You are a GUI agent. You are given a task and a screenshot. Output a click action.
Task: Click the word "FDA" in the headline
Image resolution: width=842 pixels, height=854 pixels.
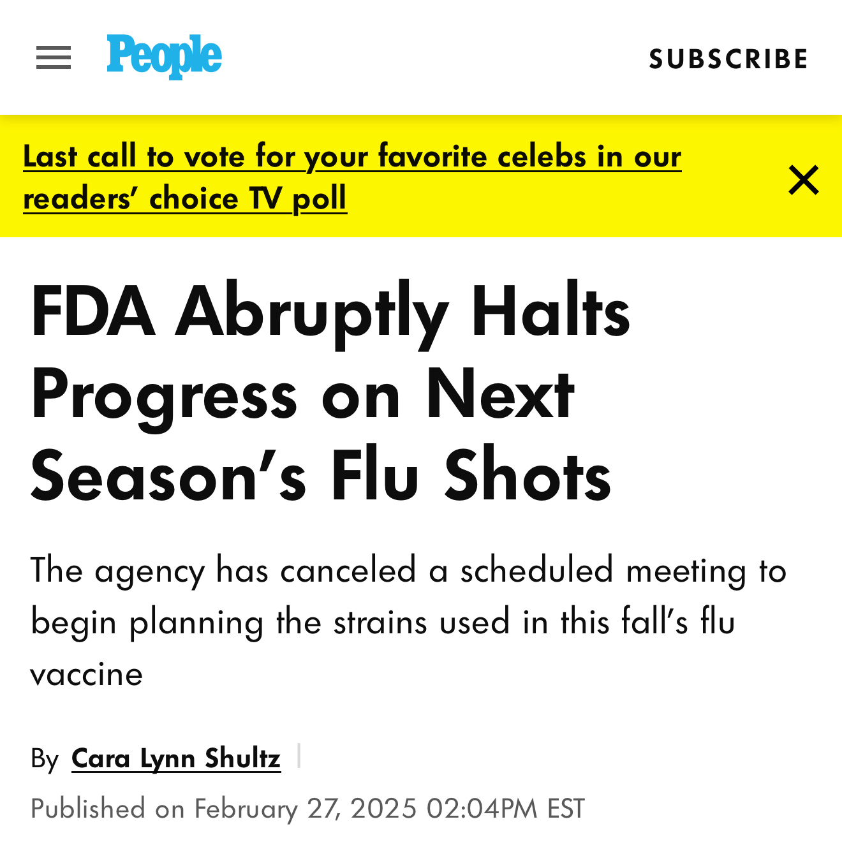click(93, 312)
